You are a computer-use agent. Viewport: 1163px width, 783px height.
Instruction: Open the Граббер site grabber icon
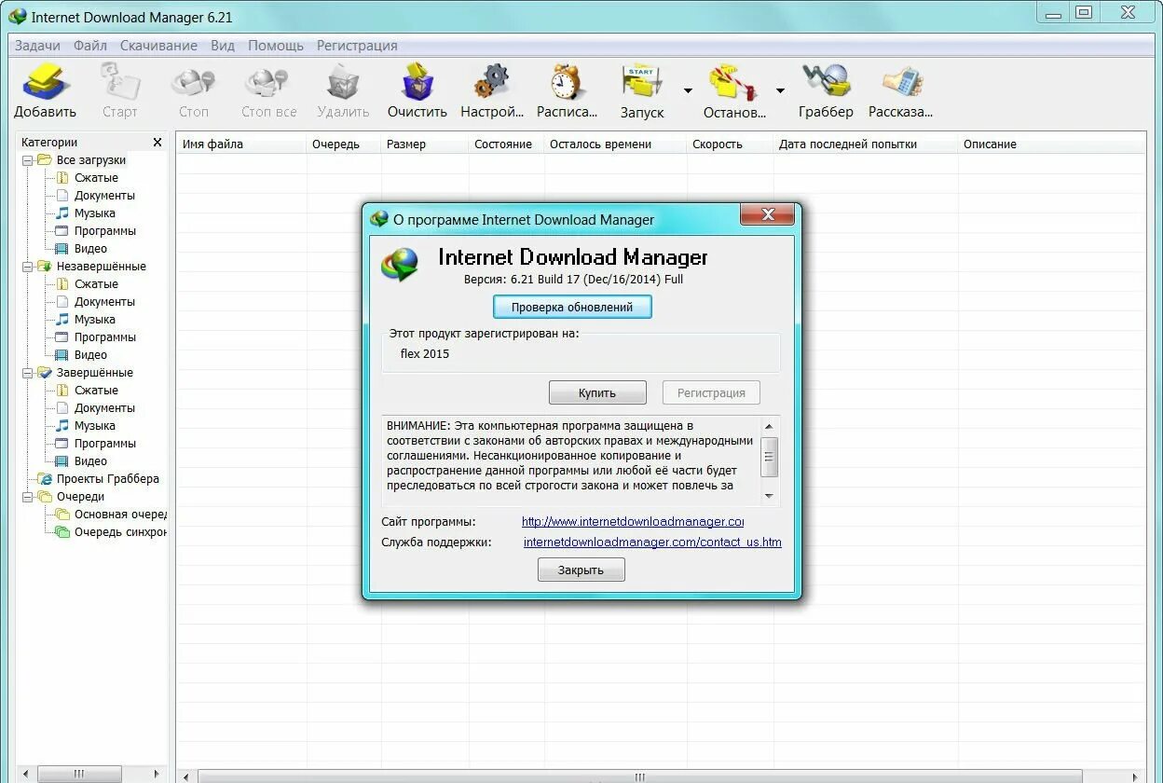click(826, 82)
